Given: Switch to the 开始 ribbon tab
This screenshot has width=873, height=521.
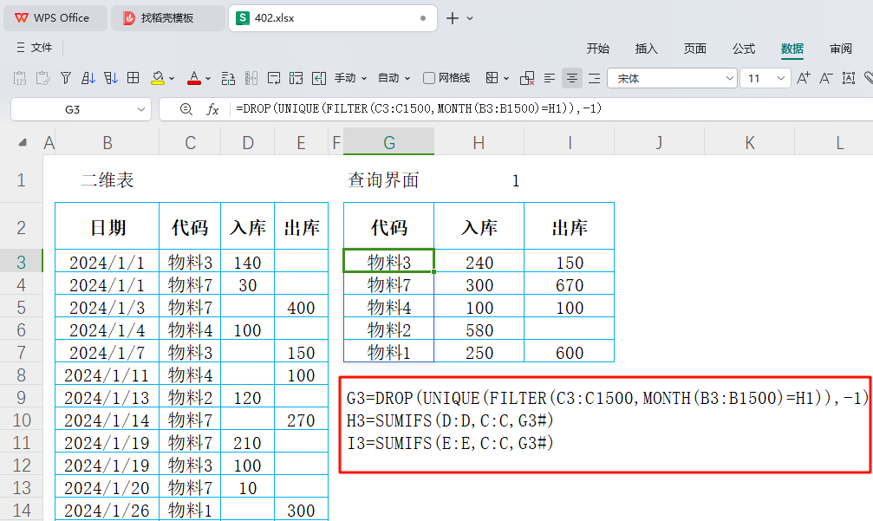Looking at the screenshot, I should [598, 49].
